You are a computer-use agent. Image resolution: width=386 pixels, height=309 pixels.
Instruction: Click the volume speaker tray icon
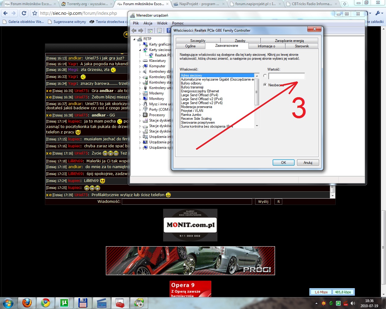point(353,303)
